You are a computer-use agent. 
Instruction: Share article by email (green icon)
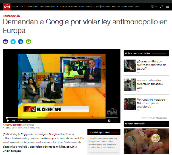coord(29,42)
